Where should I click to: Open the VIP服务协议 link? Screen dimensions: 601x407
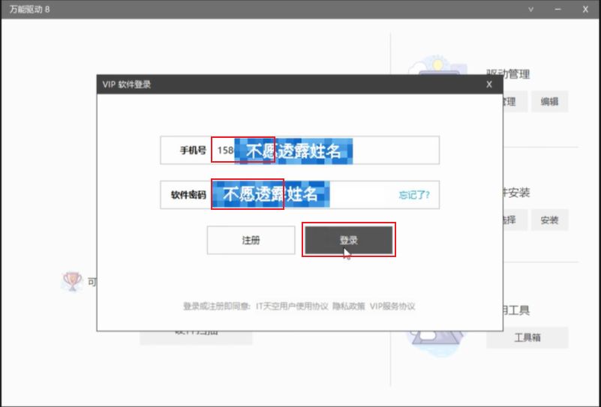[x=392, y=306]
